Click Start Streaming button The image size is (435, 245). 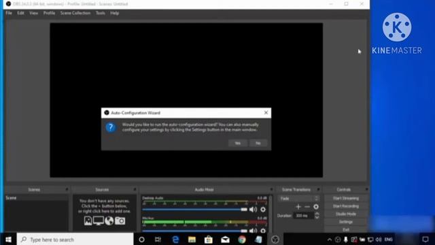point(346,198)
